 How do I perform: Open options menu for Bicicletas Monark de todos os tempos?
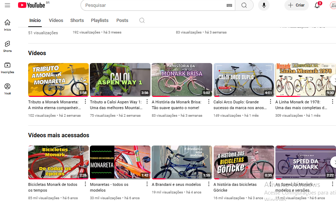coord(85,184)
